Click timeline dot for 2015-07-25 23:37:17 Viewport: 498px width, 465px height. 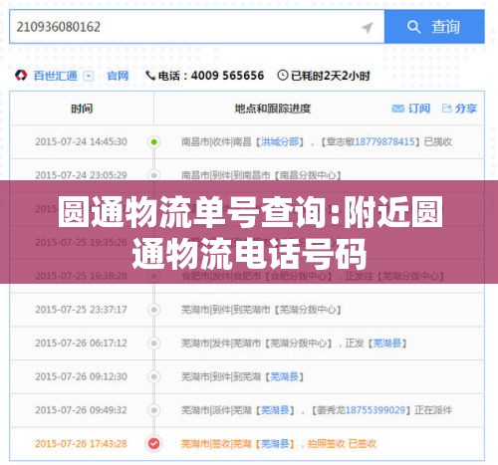pyautogui.click(x=153, y=310)
